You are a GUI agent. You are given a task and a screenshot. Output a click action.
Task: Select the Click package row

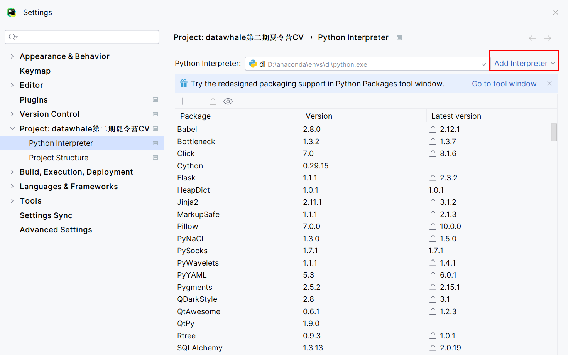[x=363, y=153]
